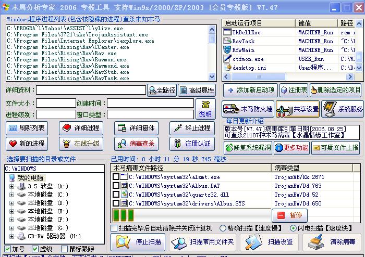Expand CD-RW 驱动器 (H:) node
This screenshot has height=257, width=365.
[x=11, y=236]
